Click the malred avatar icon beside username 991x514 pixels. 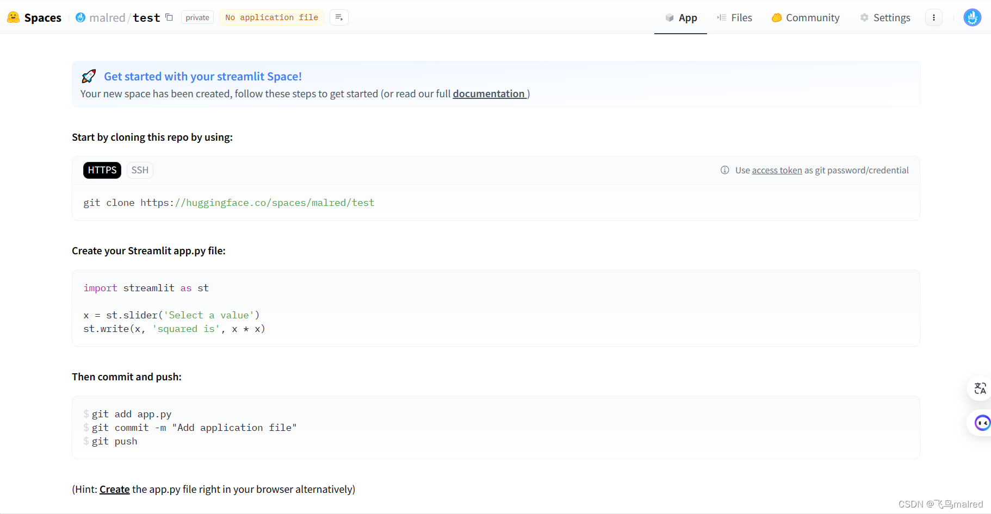coord(80,17)
